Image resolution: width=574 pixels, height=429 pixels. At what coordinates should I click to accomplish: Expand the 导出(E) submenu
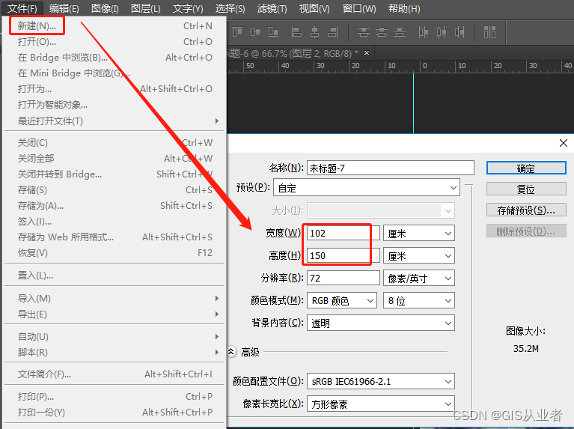[115, 314]
